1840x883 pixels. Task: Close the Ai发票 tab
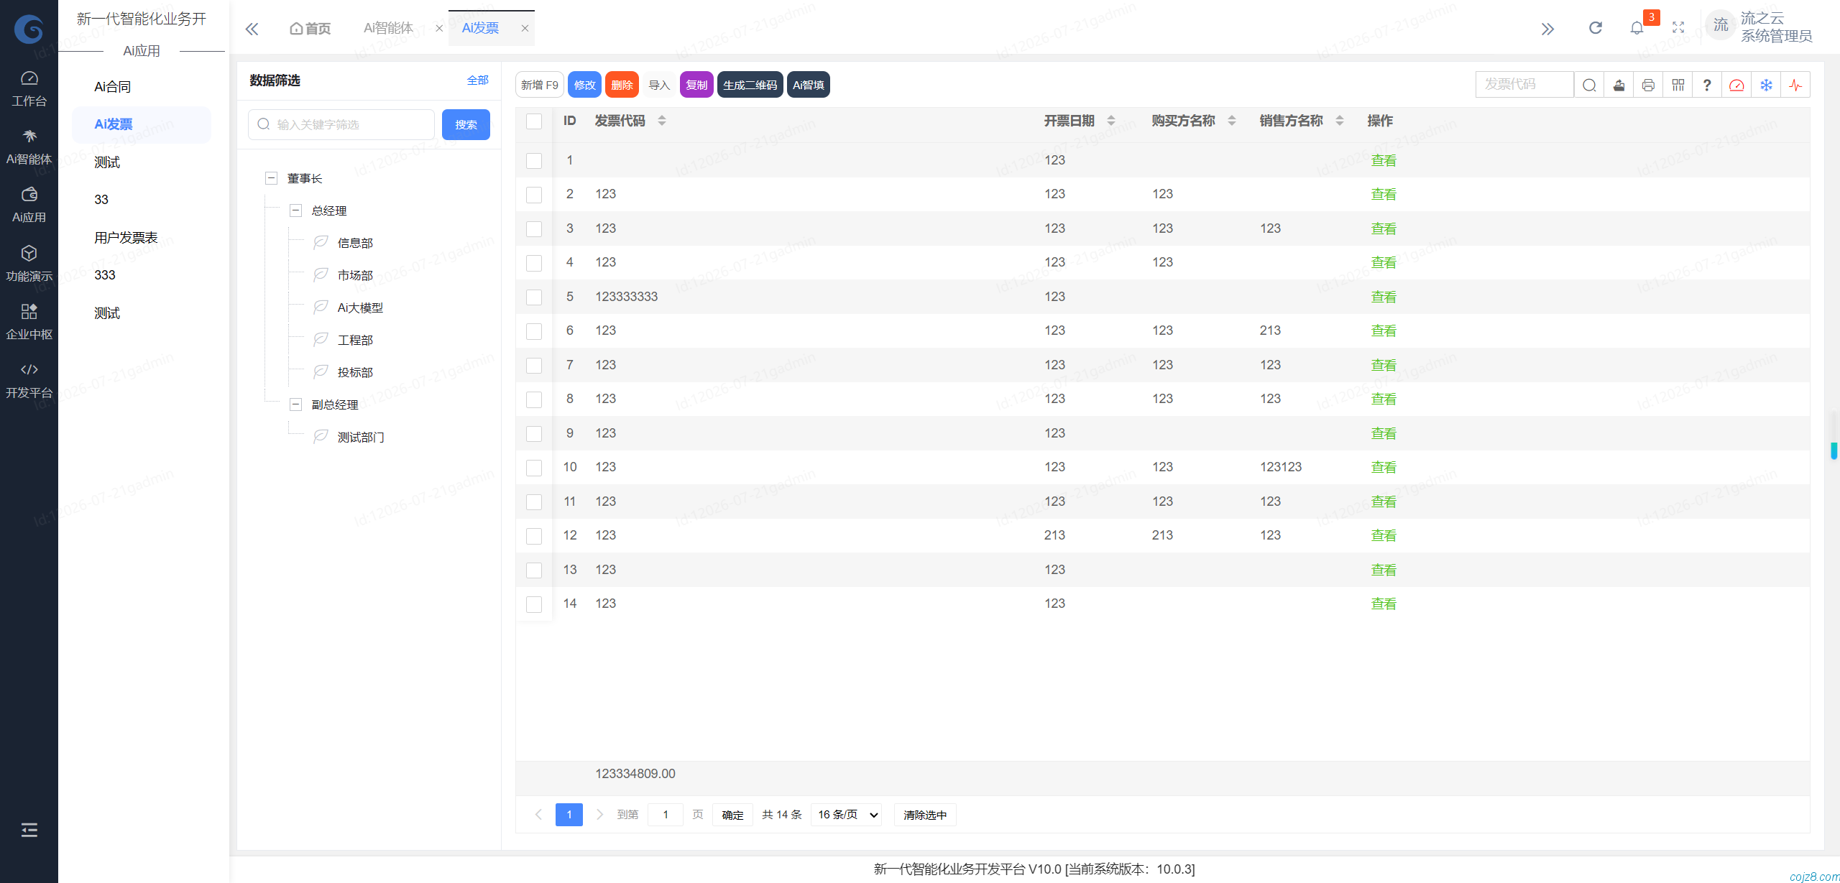tap(525, 28)
